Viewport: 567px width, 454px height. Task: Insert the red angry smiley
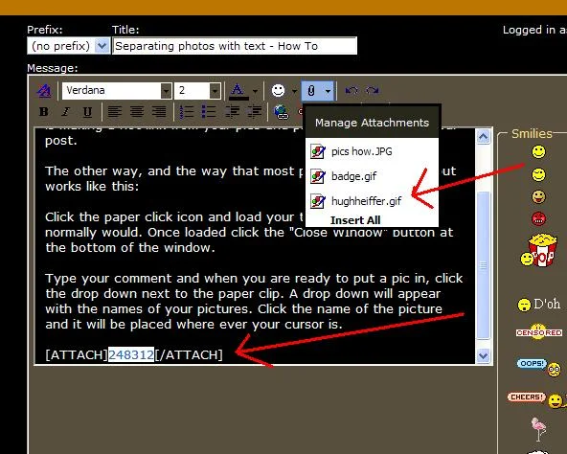coord(538,219)
